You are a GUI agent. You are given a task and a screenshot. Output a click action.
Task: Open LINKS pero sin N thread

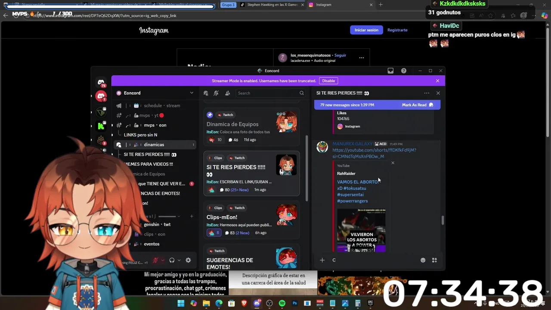click(140, 135)
